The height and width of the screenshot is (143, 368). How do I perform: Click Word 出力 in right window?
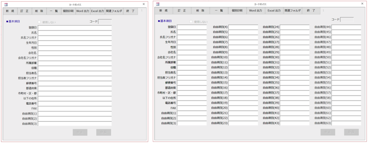point(256,10)
